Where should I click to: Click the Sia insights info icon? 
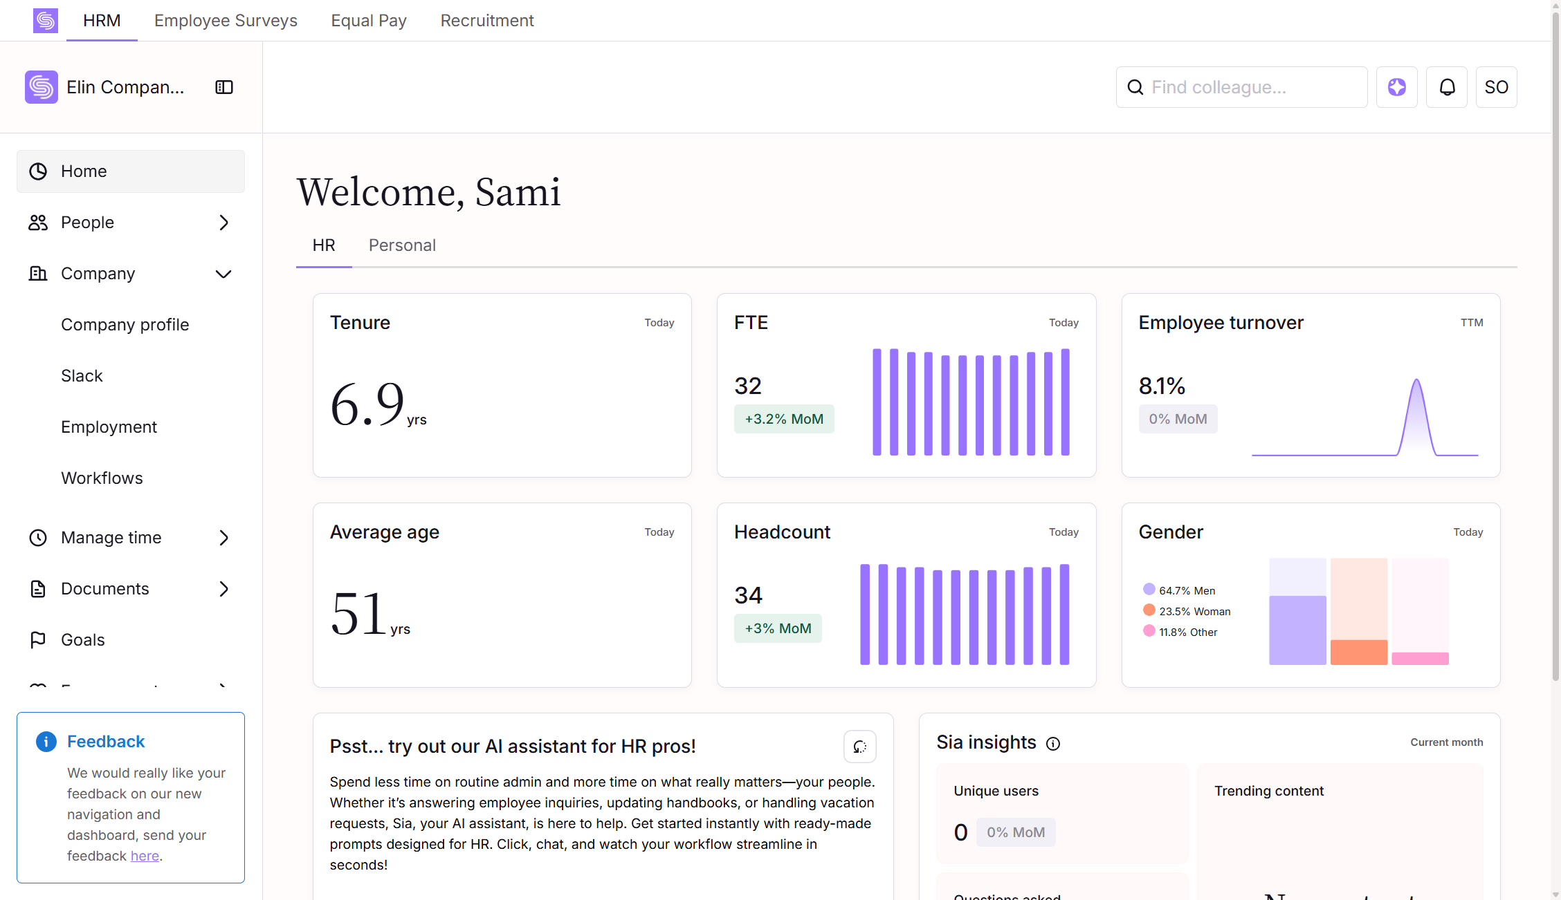1053,744
